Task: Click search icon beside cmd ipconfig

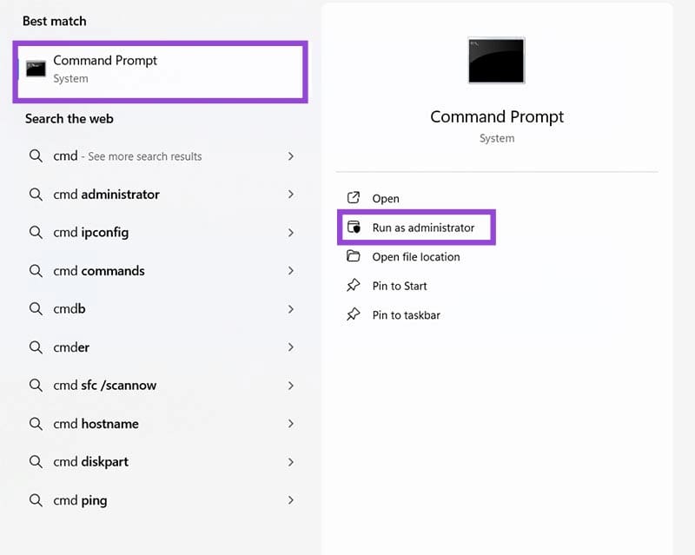Action: click(x=36, y=233)
